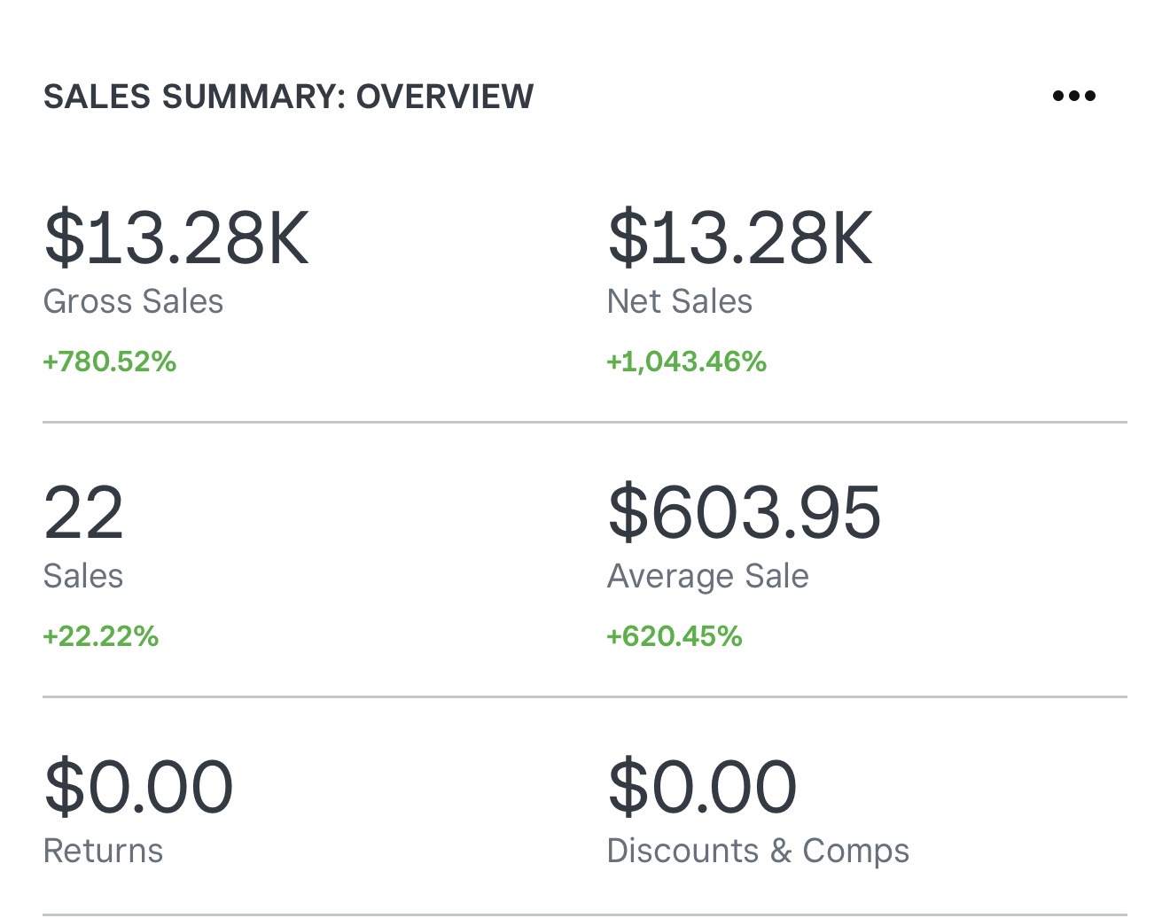Image resolution: width=1170 pixels, height=918 pixels.
Task: Click the +22.22% sales change
Action: (x=101, y=636)
